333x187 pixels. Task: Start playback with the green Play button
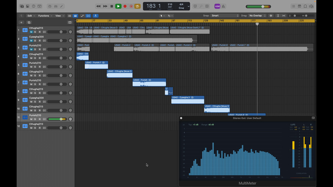pos(118,6)
